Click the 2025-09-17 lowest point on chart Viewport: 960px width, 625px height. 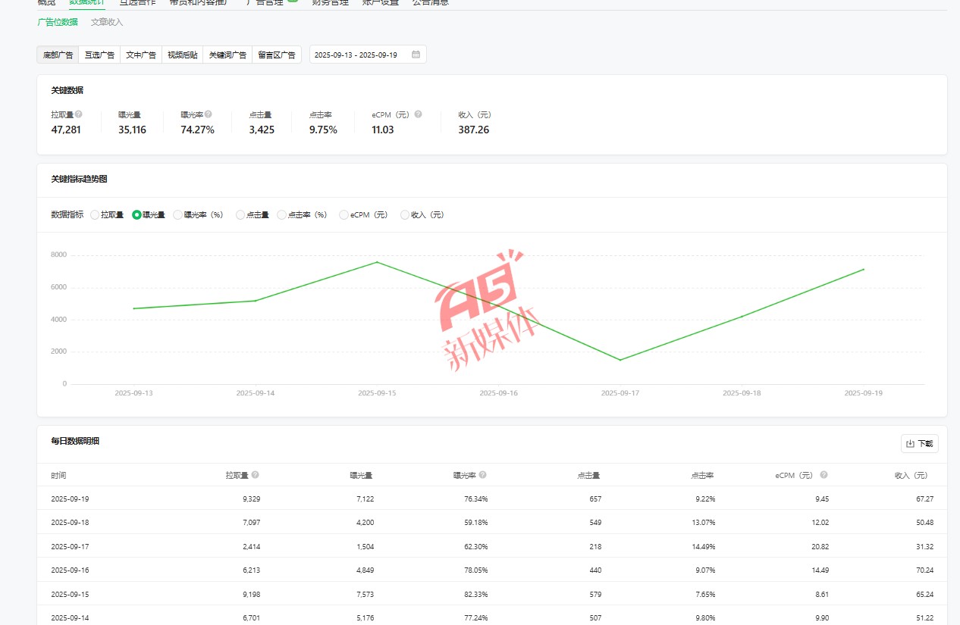click(620, 360)
